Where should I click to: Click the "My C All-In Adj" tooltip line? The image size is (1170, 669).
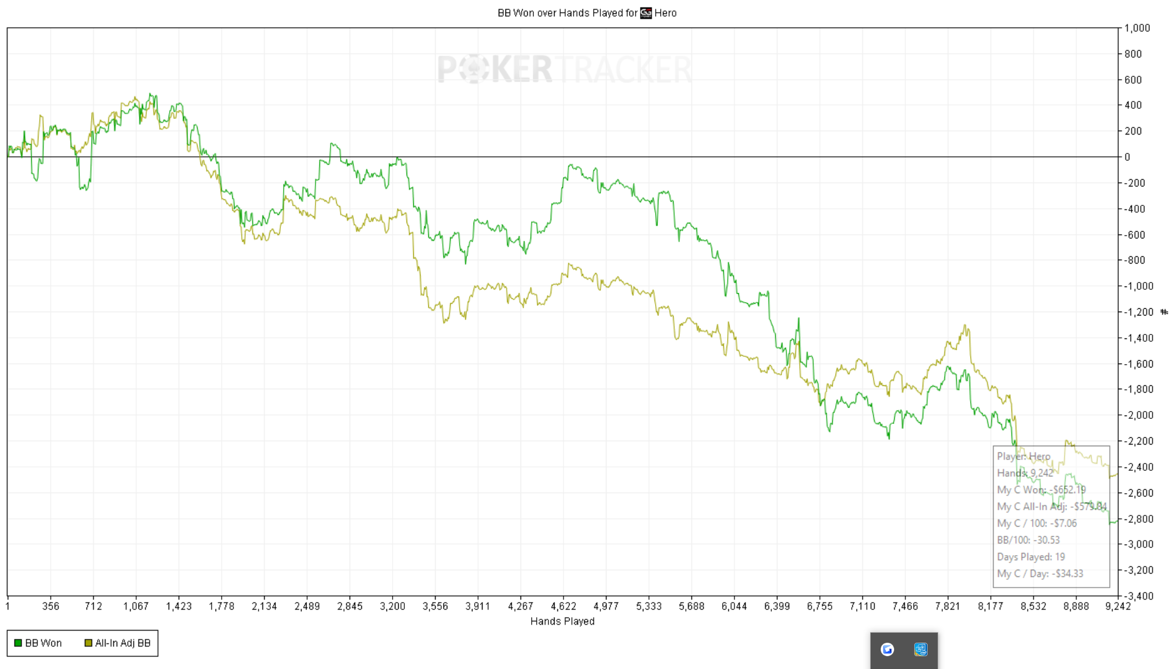click(x=1052, y=506)
